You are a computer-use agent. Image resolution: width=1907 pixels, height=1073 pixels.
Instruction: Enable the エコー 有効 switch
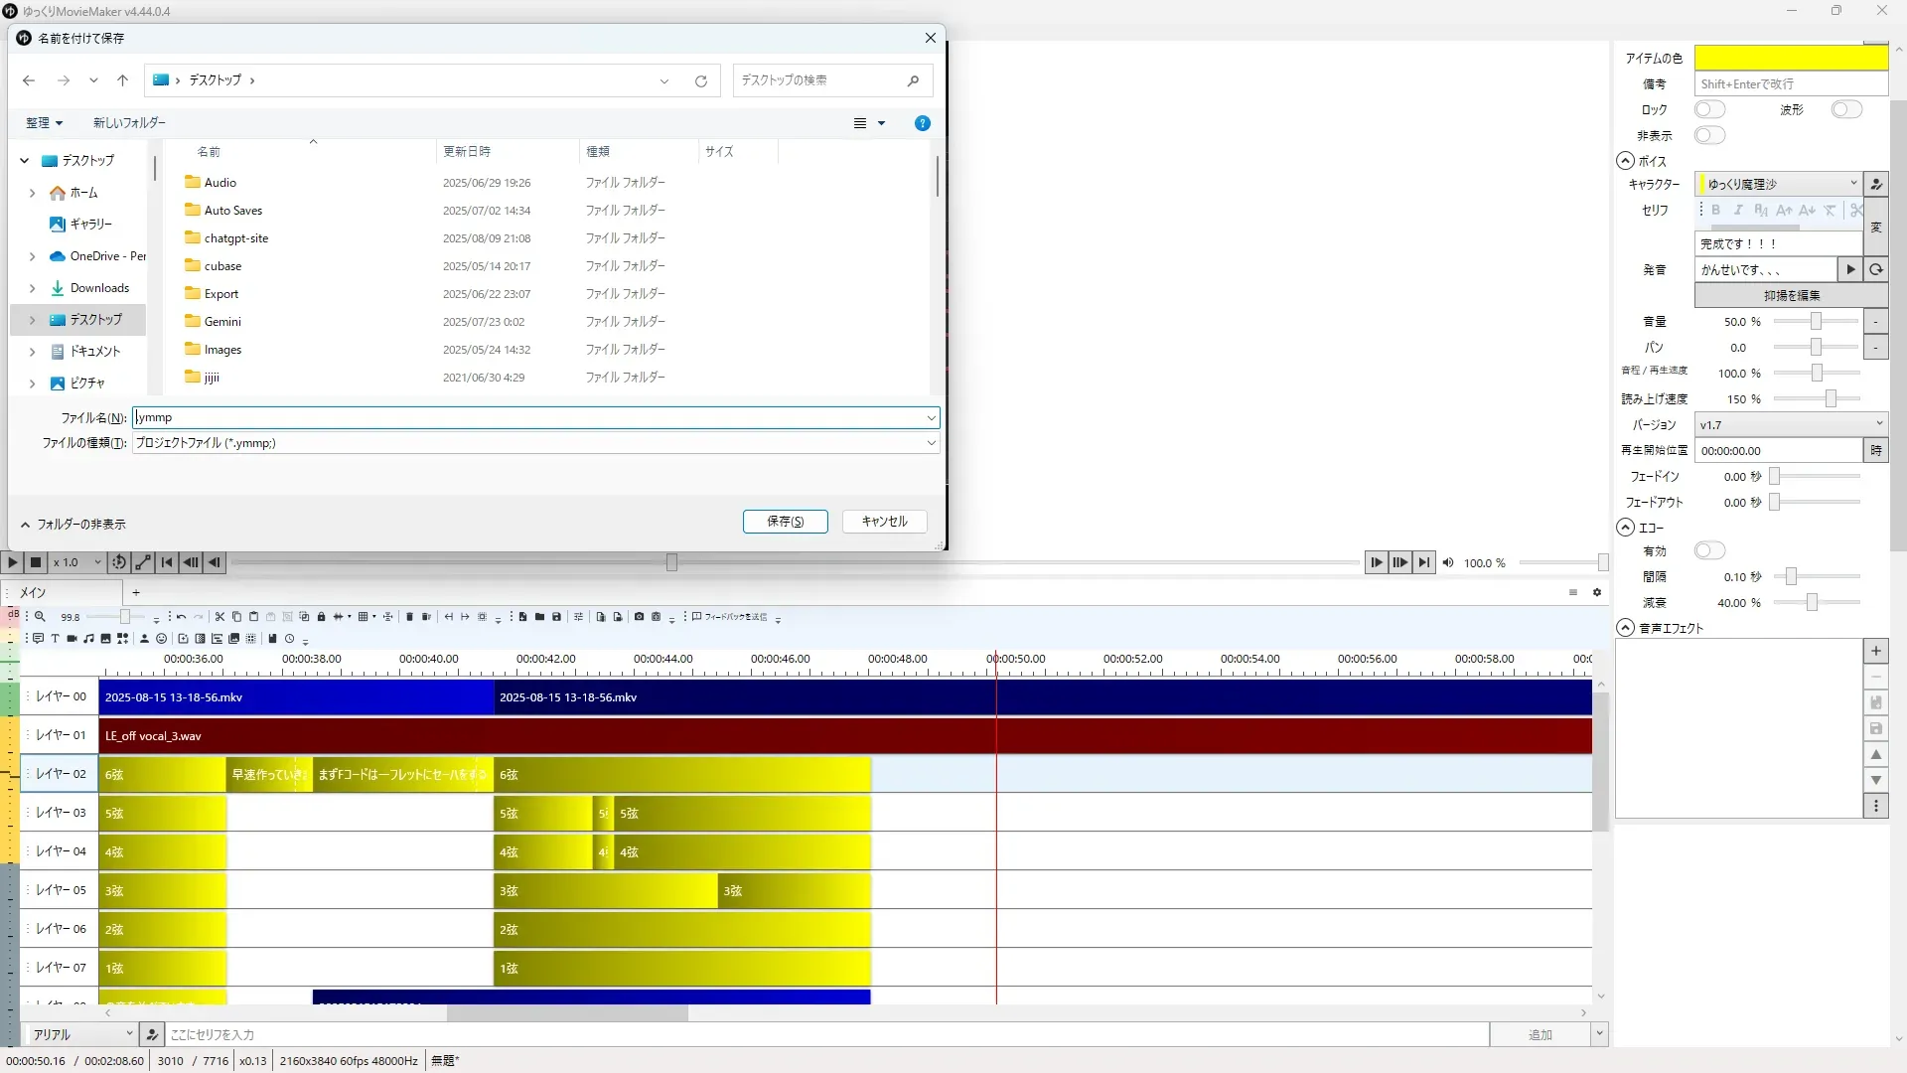pos(1709,550)
